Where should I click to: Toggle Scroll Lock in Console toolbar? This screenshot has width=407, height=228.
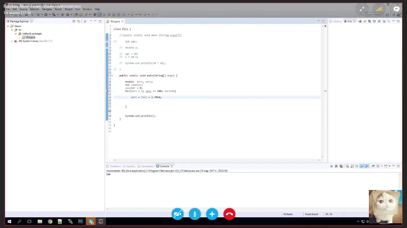(x=352, y=166)
